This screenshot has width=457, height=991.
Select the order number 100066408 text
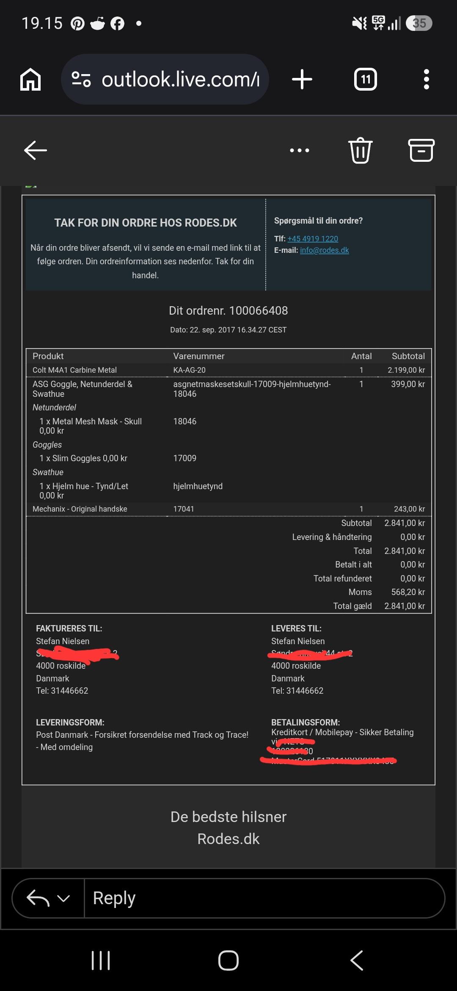pos(259,310)
